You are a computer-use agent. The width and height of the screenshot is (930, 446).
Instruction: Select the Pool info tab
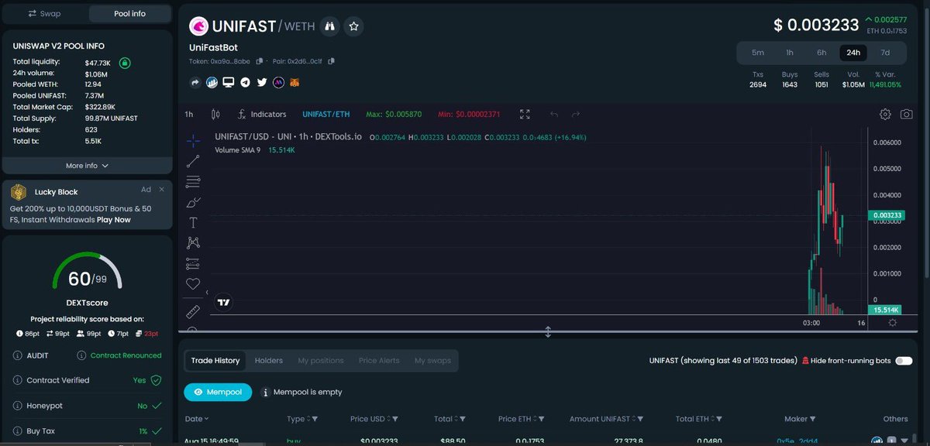pos(129,13)
